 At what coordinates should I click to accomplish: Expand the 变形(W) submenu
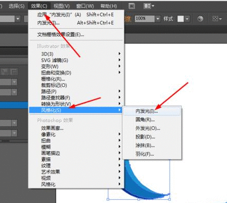pos(76,66)
